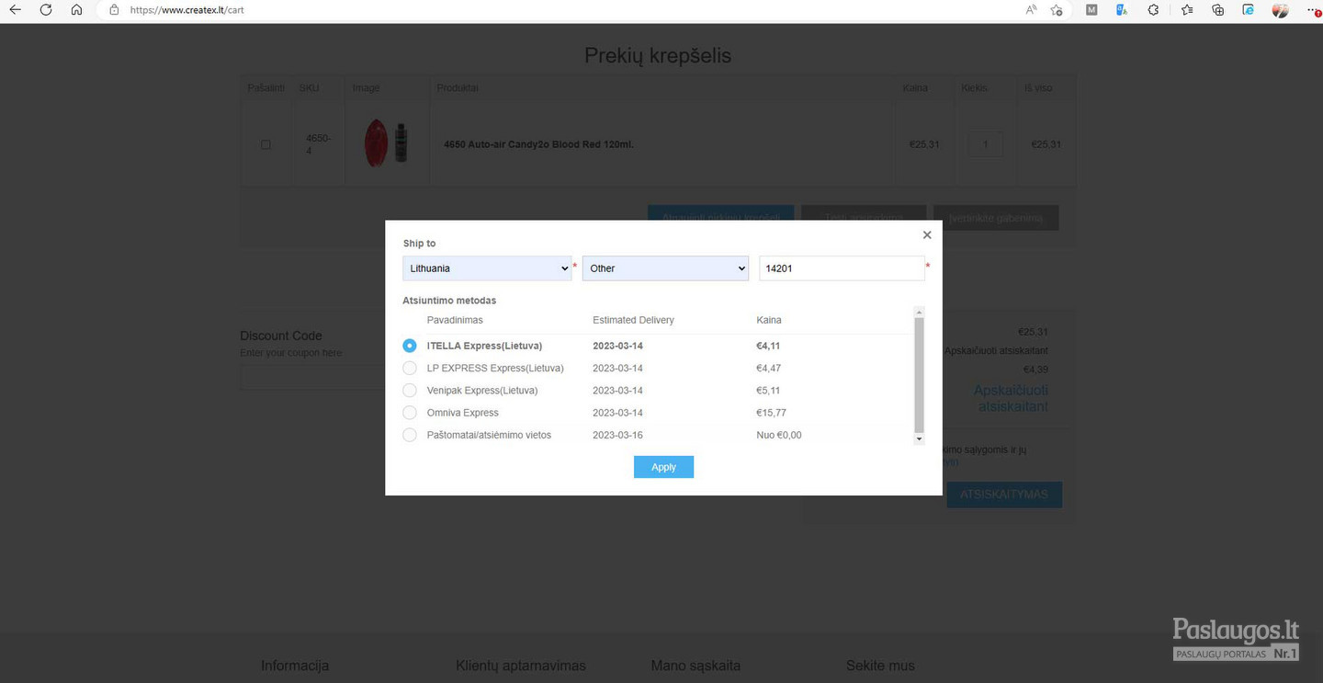Click the €4,47 LP EXPRESS price
1323x683 pixels.
[768, 368]
